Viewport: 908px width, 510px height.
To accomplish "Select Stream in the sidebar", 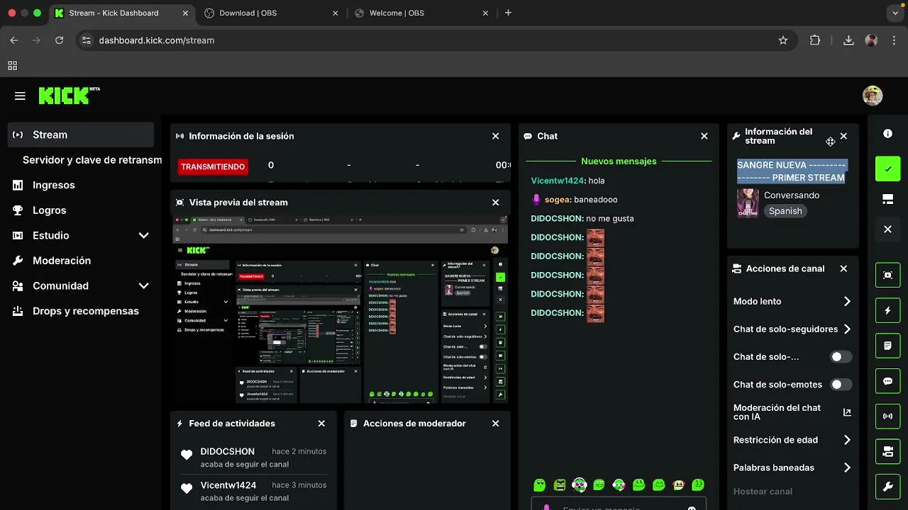I will (81, 135).
